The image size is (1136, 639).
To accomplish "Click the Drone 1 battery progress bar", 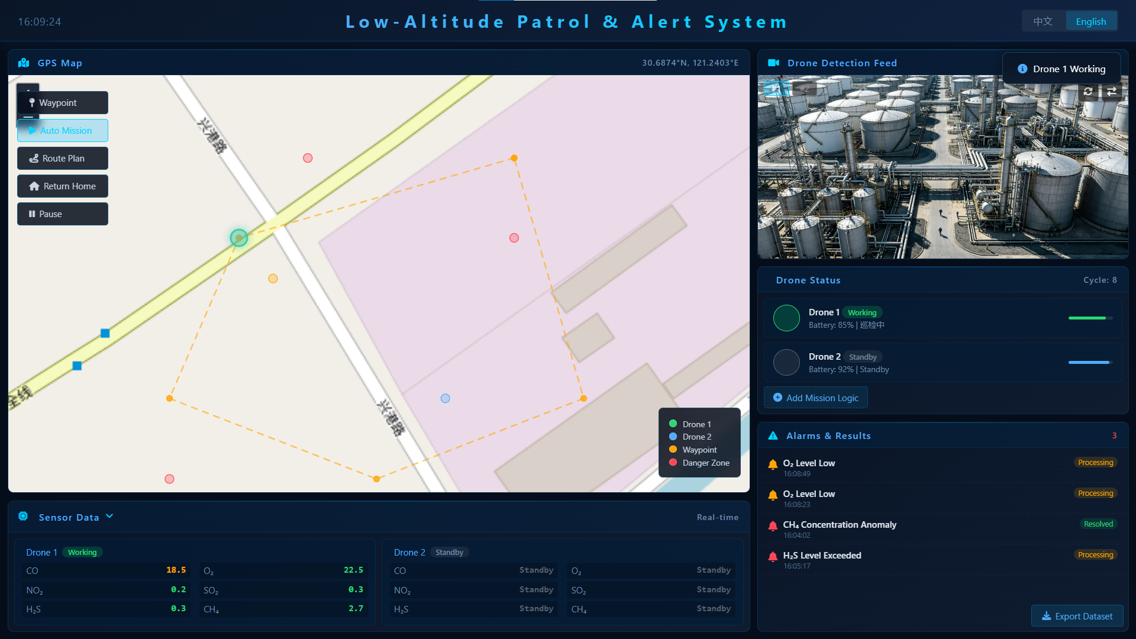I will (1090, 318).
